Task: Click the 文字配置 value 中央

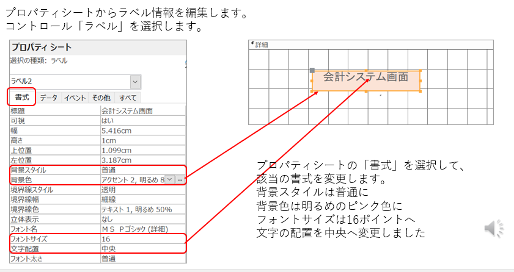Action: click(142, 249)
